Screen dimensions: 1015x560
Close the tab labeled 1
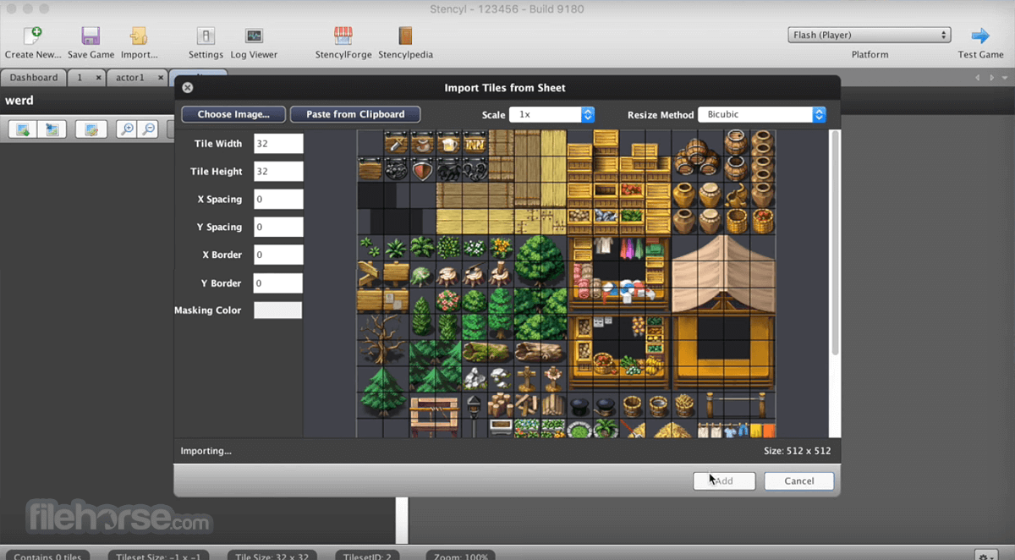coord(98,77)
